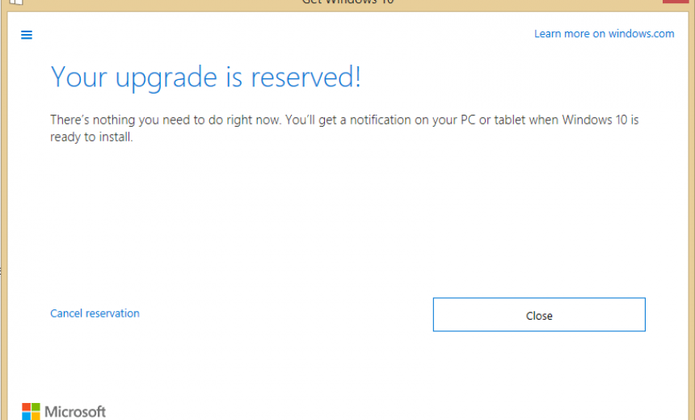
Task: Dismiss the dialog using the Close button
Action: [539, 314]
